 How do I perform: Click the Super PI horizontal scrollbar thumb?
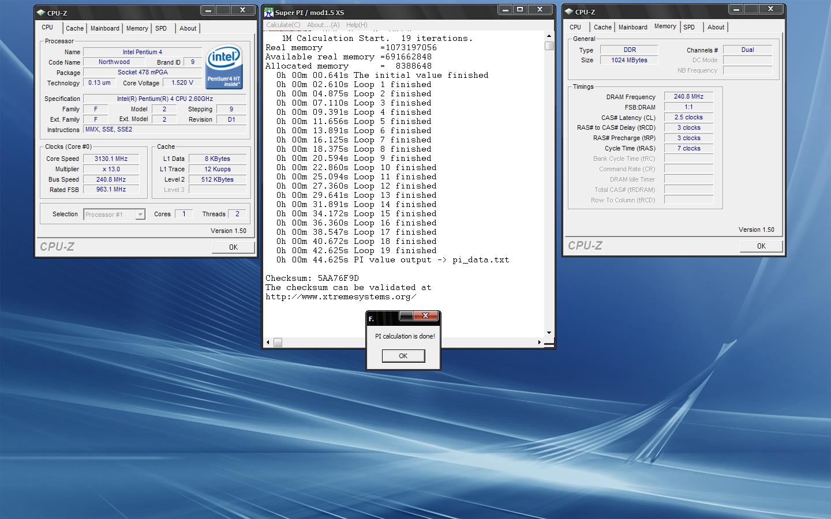(x=278, y=343)
